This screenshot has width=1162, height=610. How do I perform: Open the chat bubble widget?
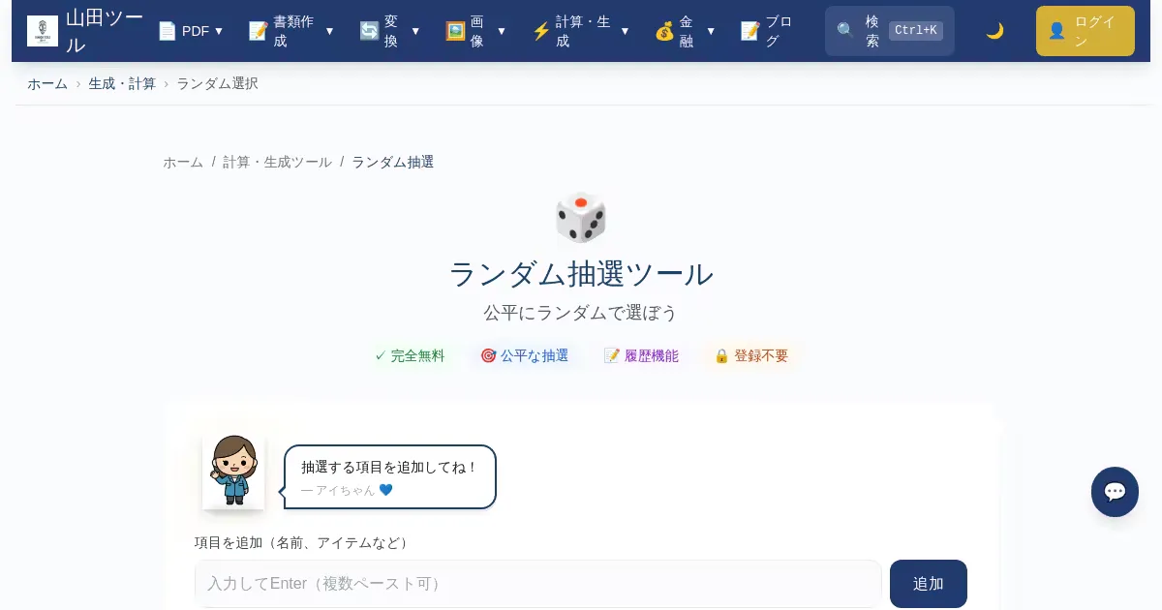(1115, 492)
